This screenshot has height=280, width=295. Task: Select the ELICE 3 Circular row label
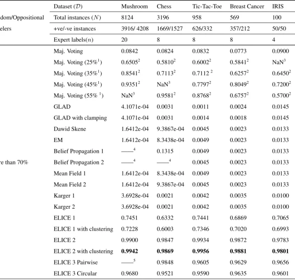tap(75, 273)
